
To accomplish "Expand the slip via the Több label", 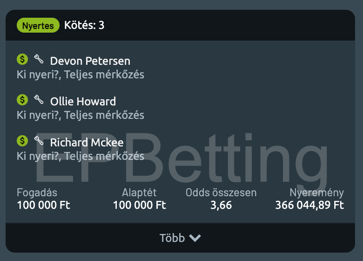I will [172, 238].
